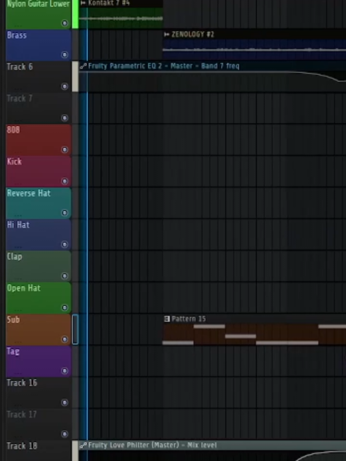The width and height of the screenshot is (346, 461).
Task: Click the Sub track selection indicator box
Action: [x=75, y=329]
